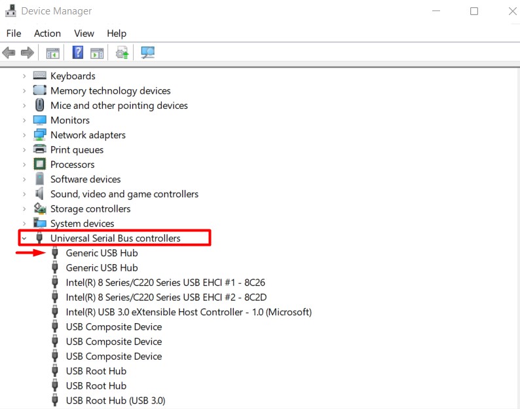Select System devices label
The width and height of the screenshot is (520, 409).
pos(83,224)
